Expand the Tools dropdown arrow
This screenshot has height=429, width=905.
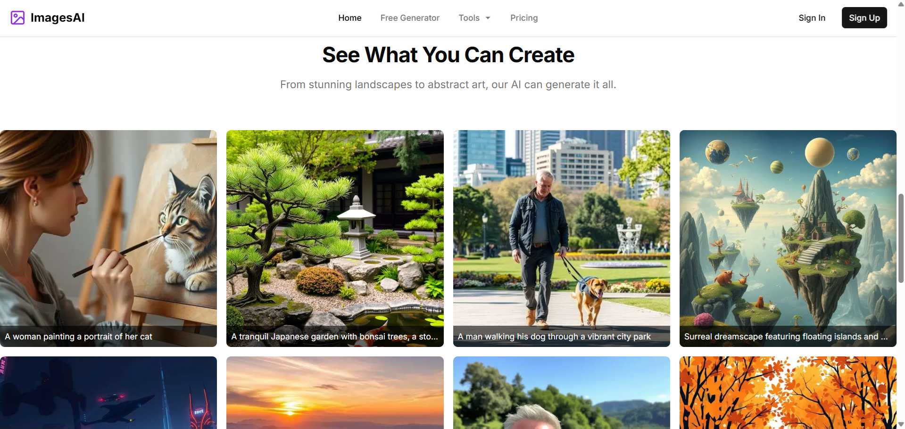coord(488,18)
